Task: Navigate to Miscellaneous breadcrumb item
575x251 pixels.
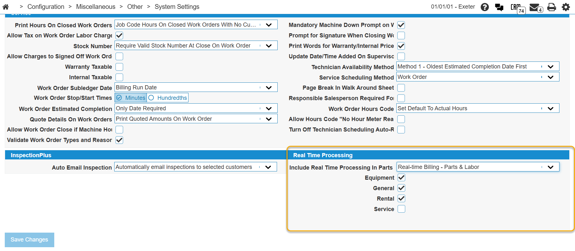Action: (x=96, y=7)
